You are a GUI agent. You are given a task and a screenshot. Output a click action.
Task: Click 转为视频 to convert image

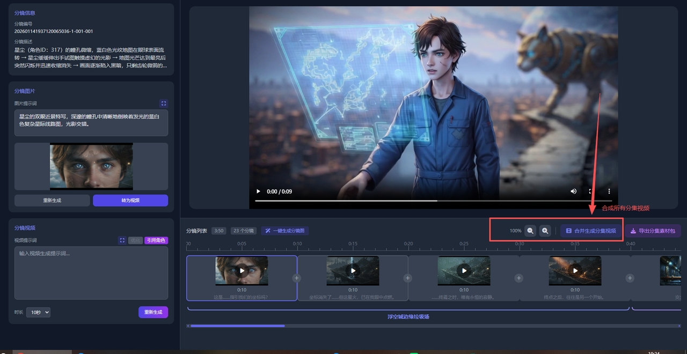coord(130,200)
